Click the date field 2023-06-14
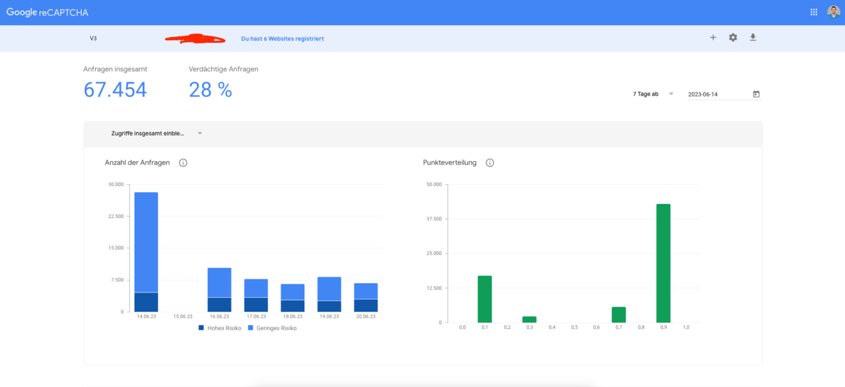 tap(716, 94)
